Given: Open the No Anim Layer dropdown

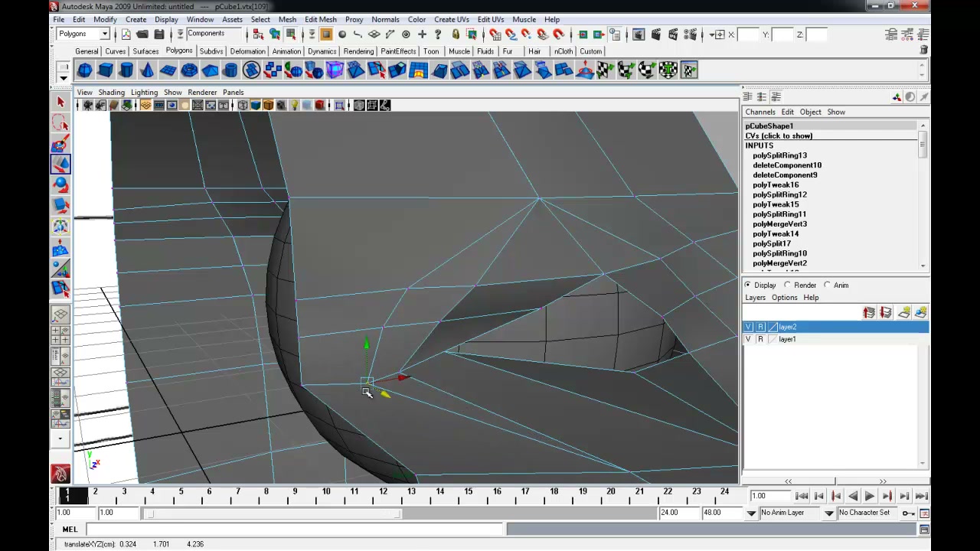Looking at the screenshot, I should click(796, 513).
